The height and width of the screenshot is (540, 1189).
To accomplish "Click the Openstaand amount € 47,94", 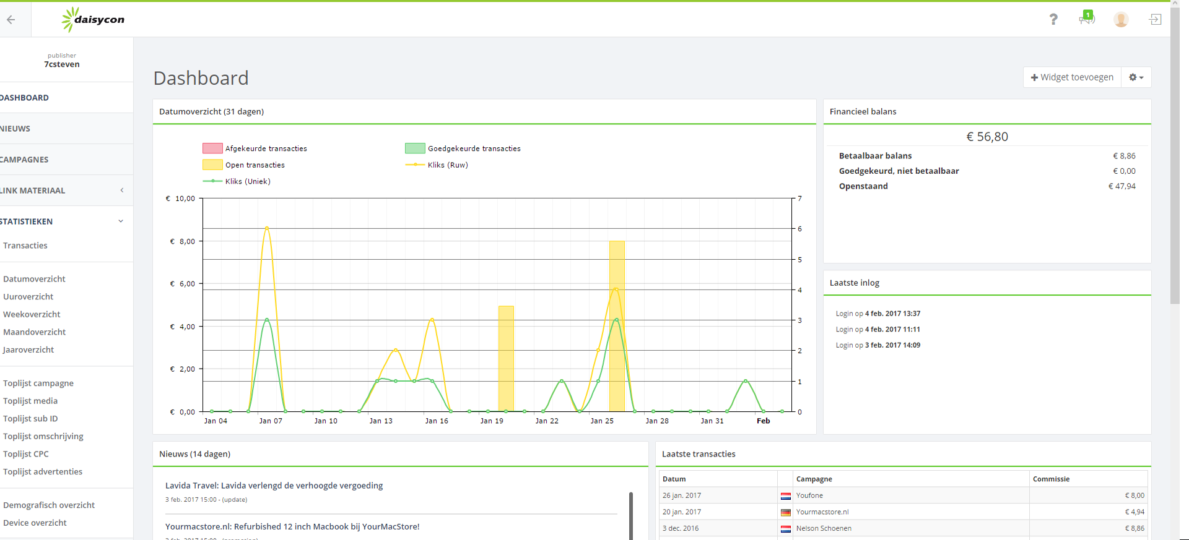I will (x=1121, y=186).
